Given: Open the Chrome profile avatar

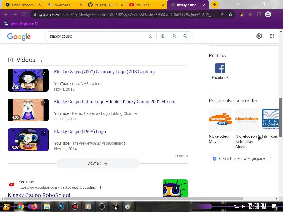Looking at the screenshot, I should 268,14.
